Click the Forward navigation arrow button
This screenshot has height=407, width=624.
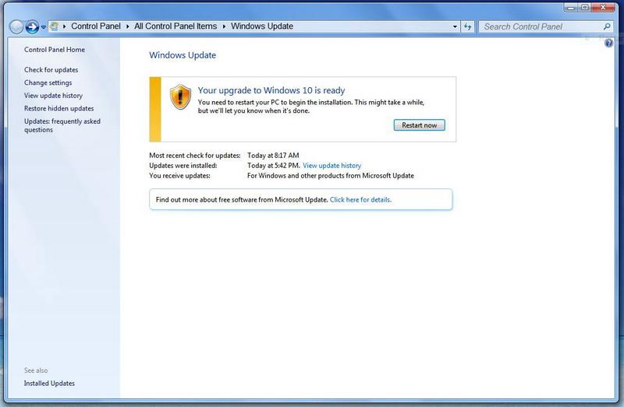pyautogui.click(x=32, y=27)
